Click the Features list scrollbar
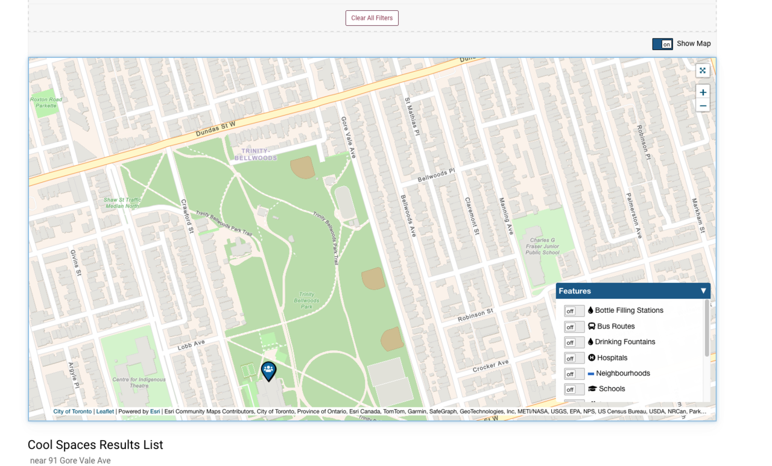The height and width of the screenshot is (466, 772). (707, 329)
